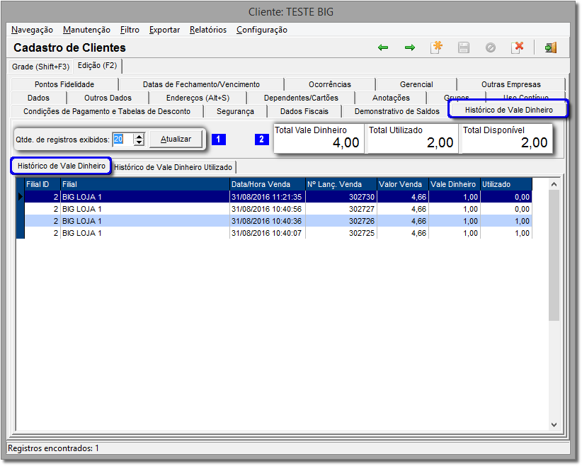This screenshot has width=582, height=466.
Task: Click date cell 31/08/2016 10:40:56
Action: (266, 209)
